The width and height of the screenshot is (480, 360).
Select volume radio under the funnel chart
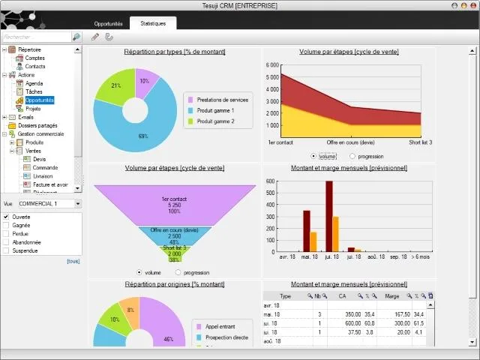pos(139,272)
